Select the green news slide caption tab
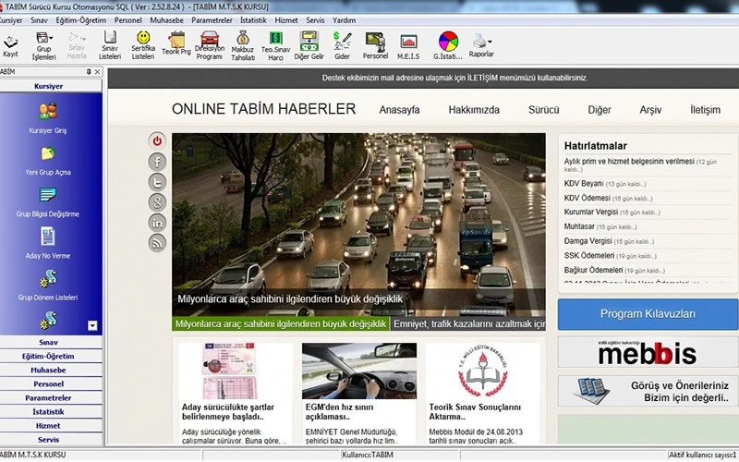 point(281,324)
